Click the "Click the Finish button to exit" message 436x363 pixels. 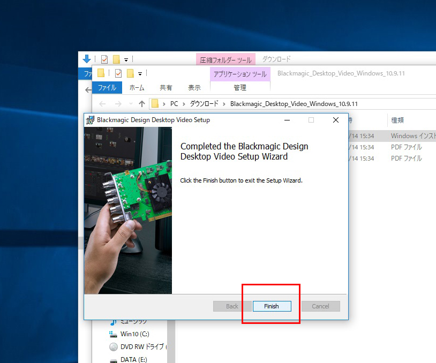[x=241, y=180]
